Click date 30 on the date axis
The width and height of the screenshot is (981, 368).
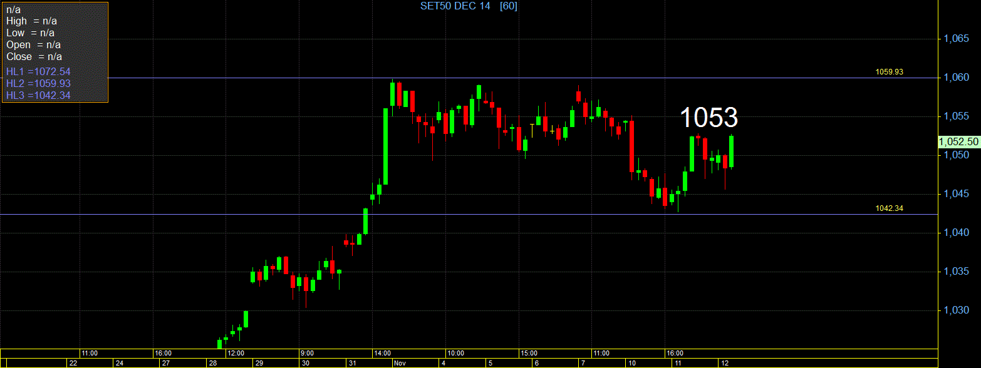[x=305, y=363]
